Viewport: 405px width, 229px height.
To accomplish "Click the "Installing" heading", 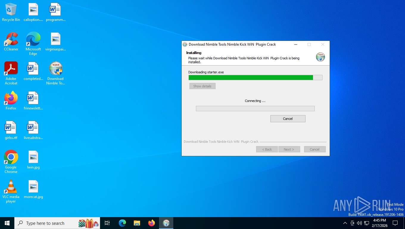I will pos(194,53).
